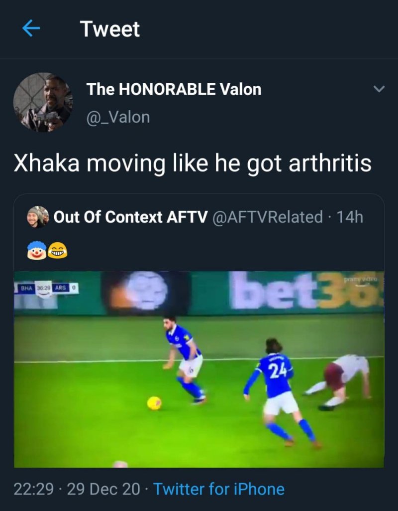Open Out Of Context AFTV avatar
Image resolution: width=398 pixels, height=511 pixels.
(x=38, y=217)
